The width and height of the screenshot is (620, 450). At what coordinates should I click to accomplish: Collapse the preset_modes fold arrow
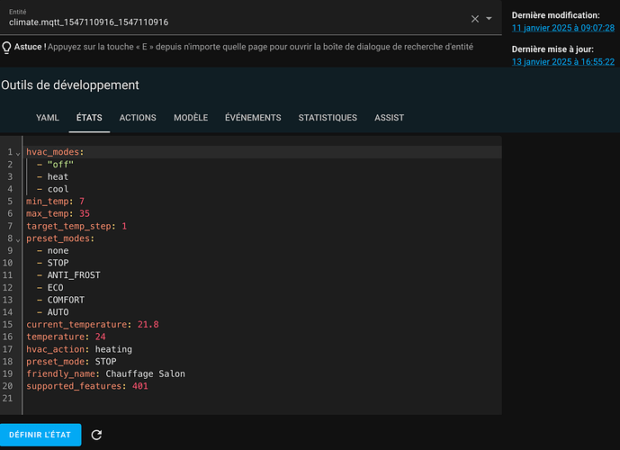click(x=18, y=240)
